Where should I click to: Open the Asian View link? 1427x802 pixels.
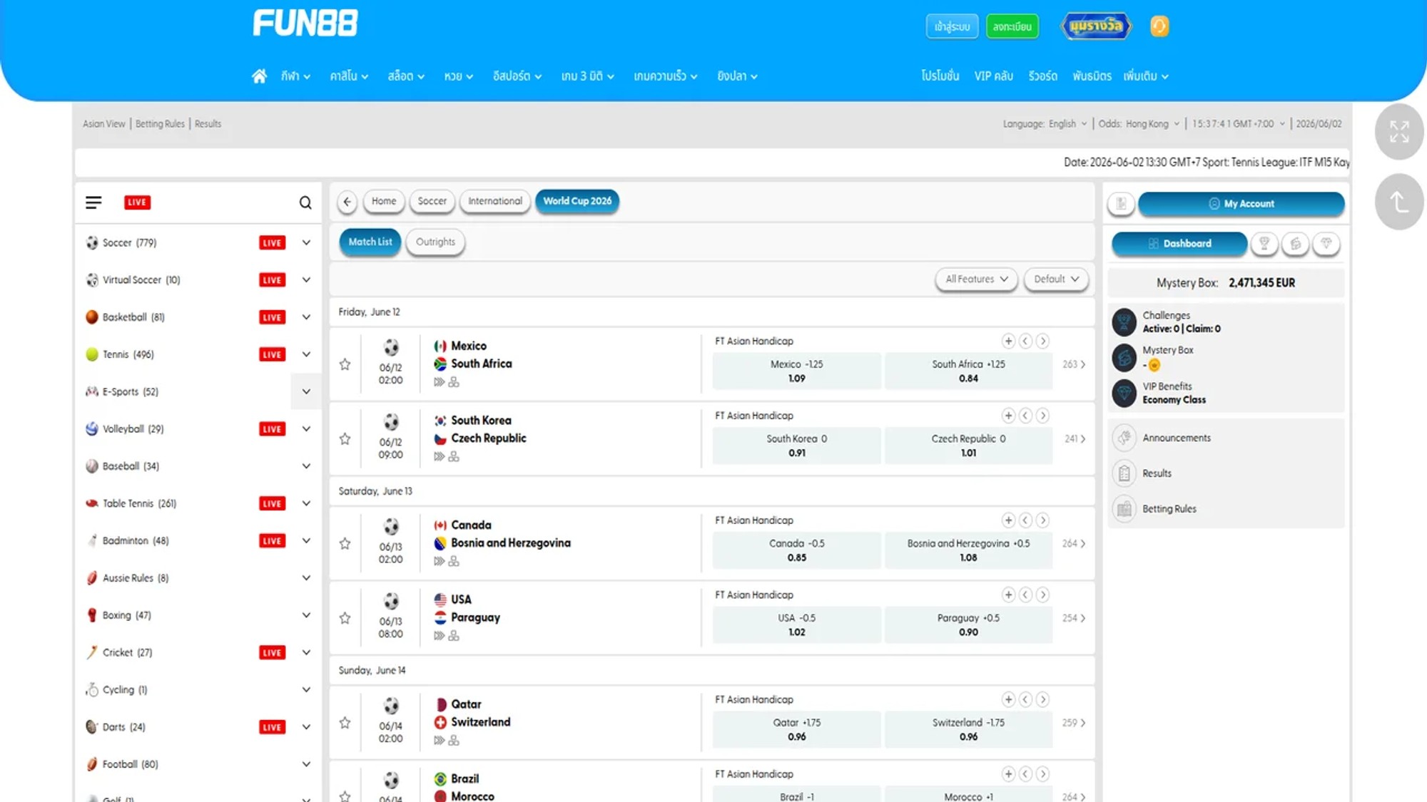click(103, 124)
